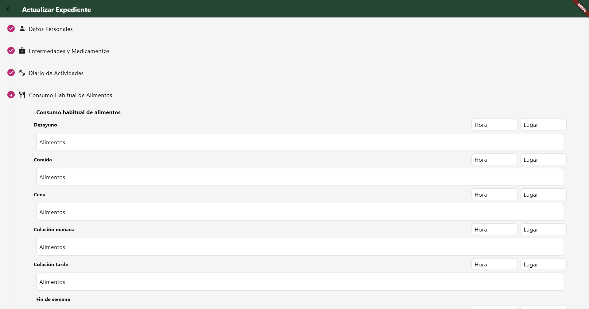Click the Enfermedades y Medicamentos checkmark circle
589x309 pixels.
coord(11,51)
